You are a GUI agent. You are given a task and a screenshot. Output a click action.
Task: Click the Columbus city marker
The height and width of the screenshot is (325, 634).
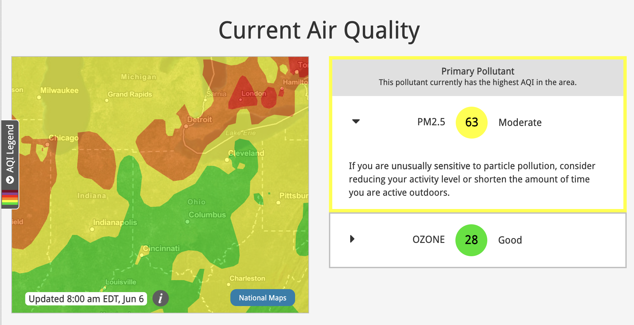tap(187, 222)
